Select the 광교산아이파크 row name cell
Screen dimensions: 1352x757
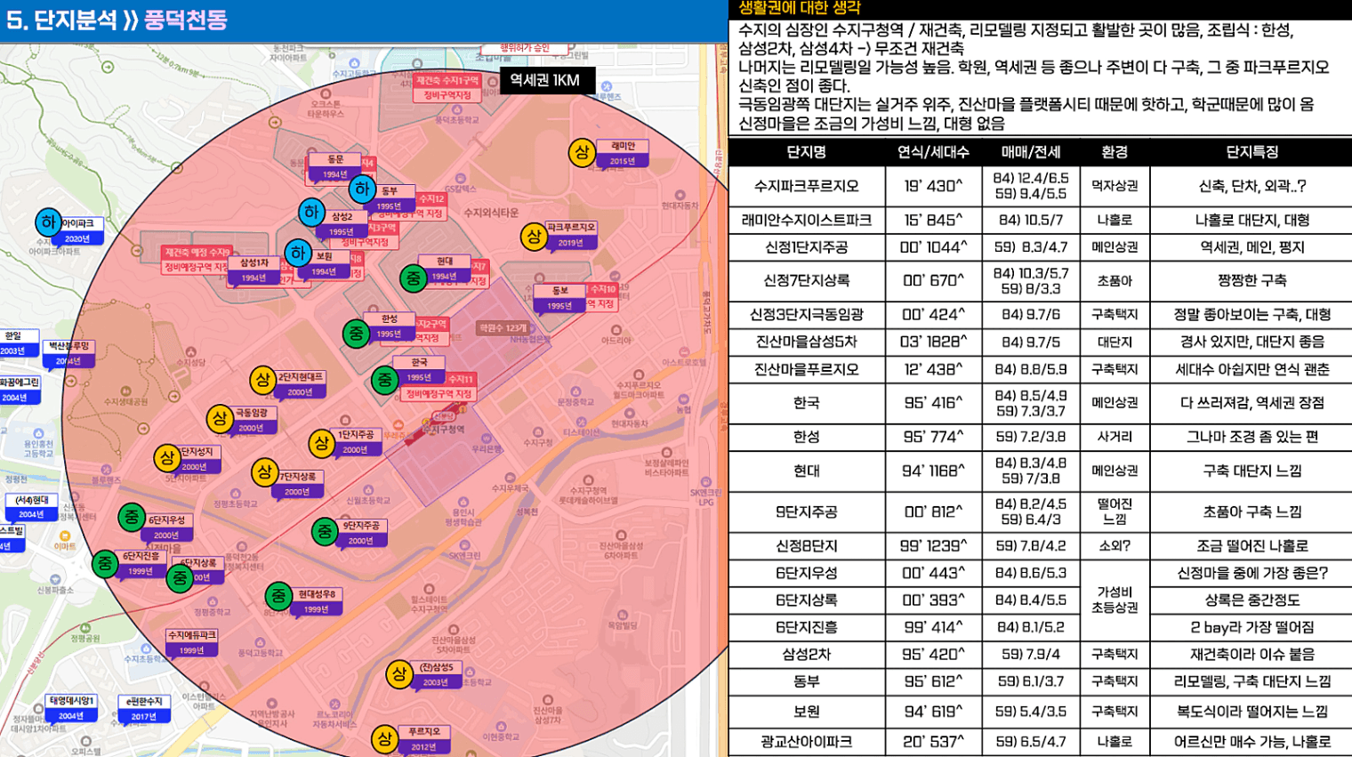[x=806, y=741]
